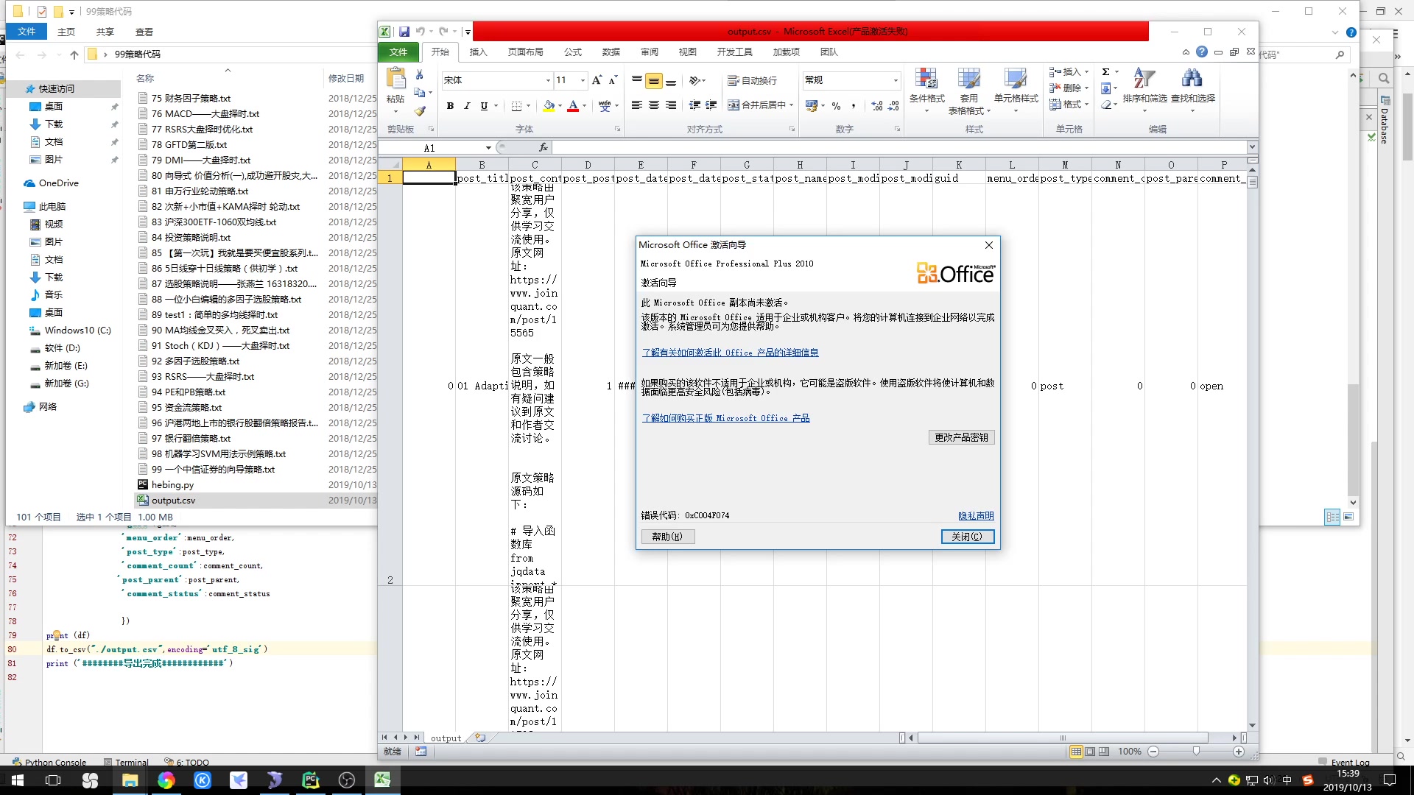Viewport: 1414px width, 795px height.
Task: Switch to the 公式 (Formulas) ribbon tab
Action: point(573,52)
